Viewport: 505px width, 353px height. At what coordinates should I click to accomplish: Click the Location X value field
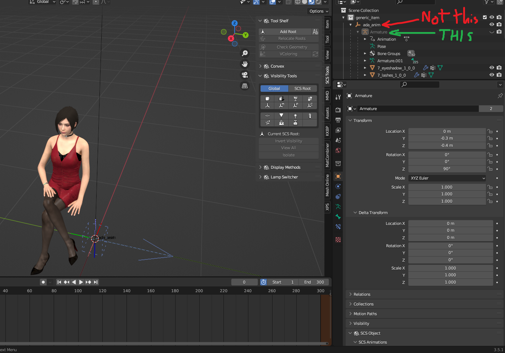pyautogui.click(x=447, y=131)
